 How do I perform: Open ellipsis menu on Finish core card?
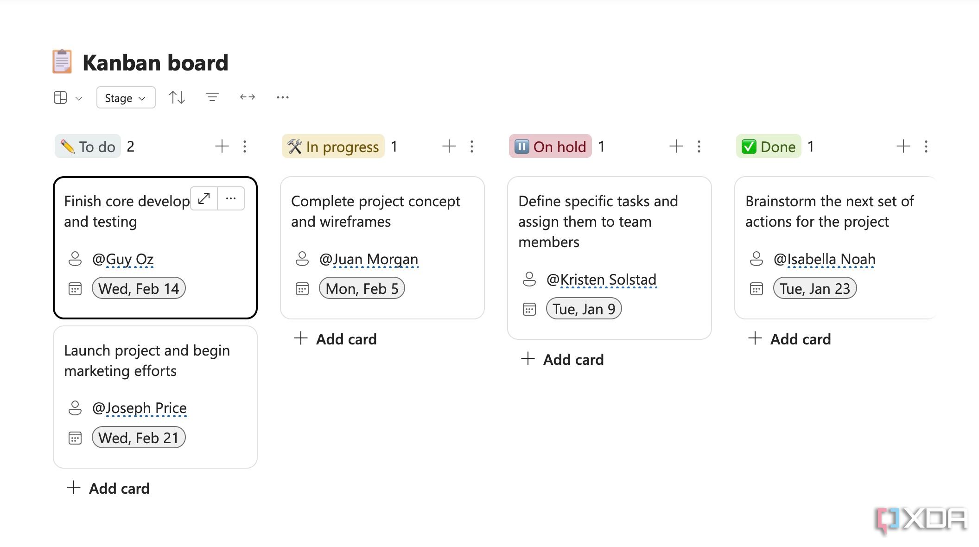coord(231,198)
